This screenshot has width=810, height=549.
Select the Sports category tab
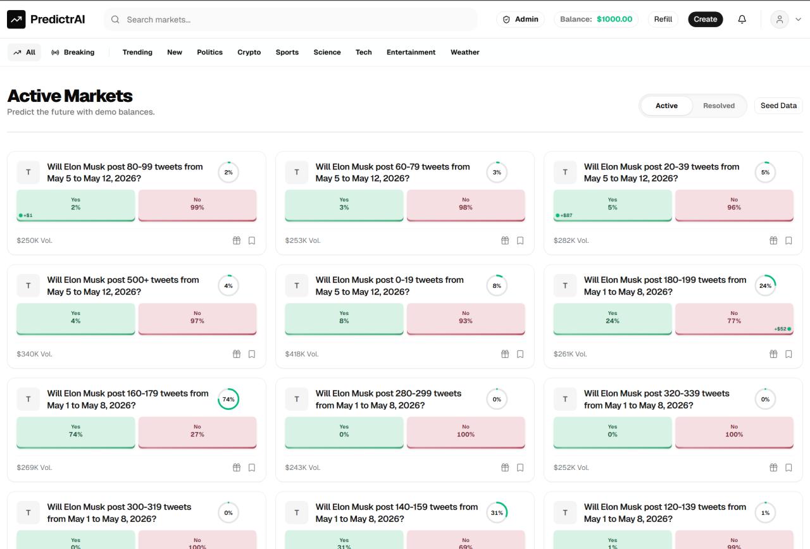[x=287, y=52]
